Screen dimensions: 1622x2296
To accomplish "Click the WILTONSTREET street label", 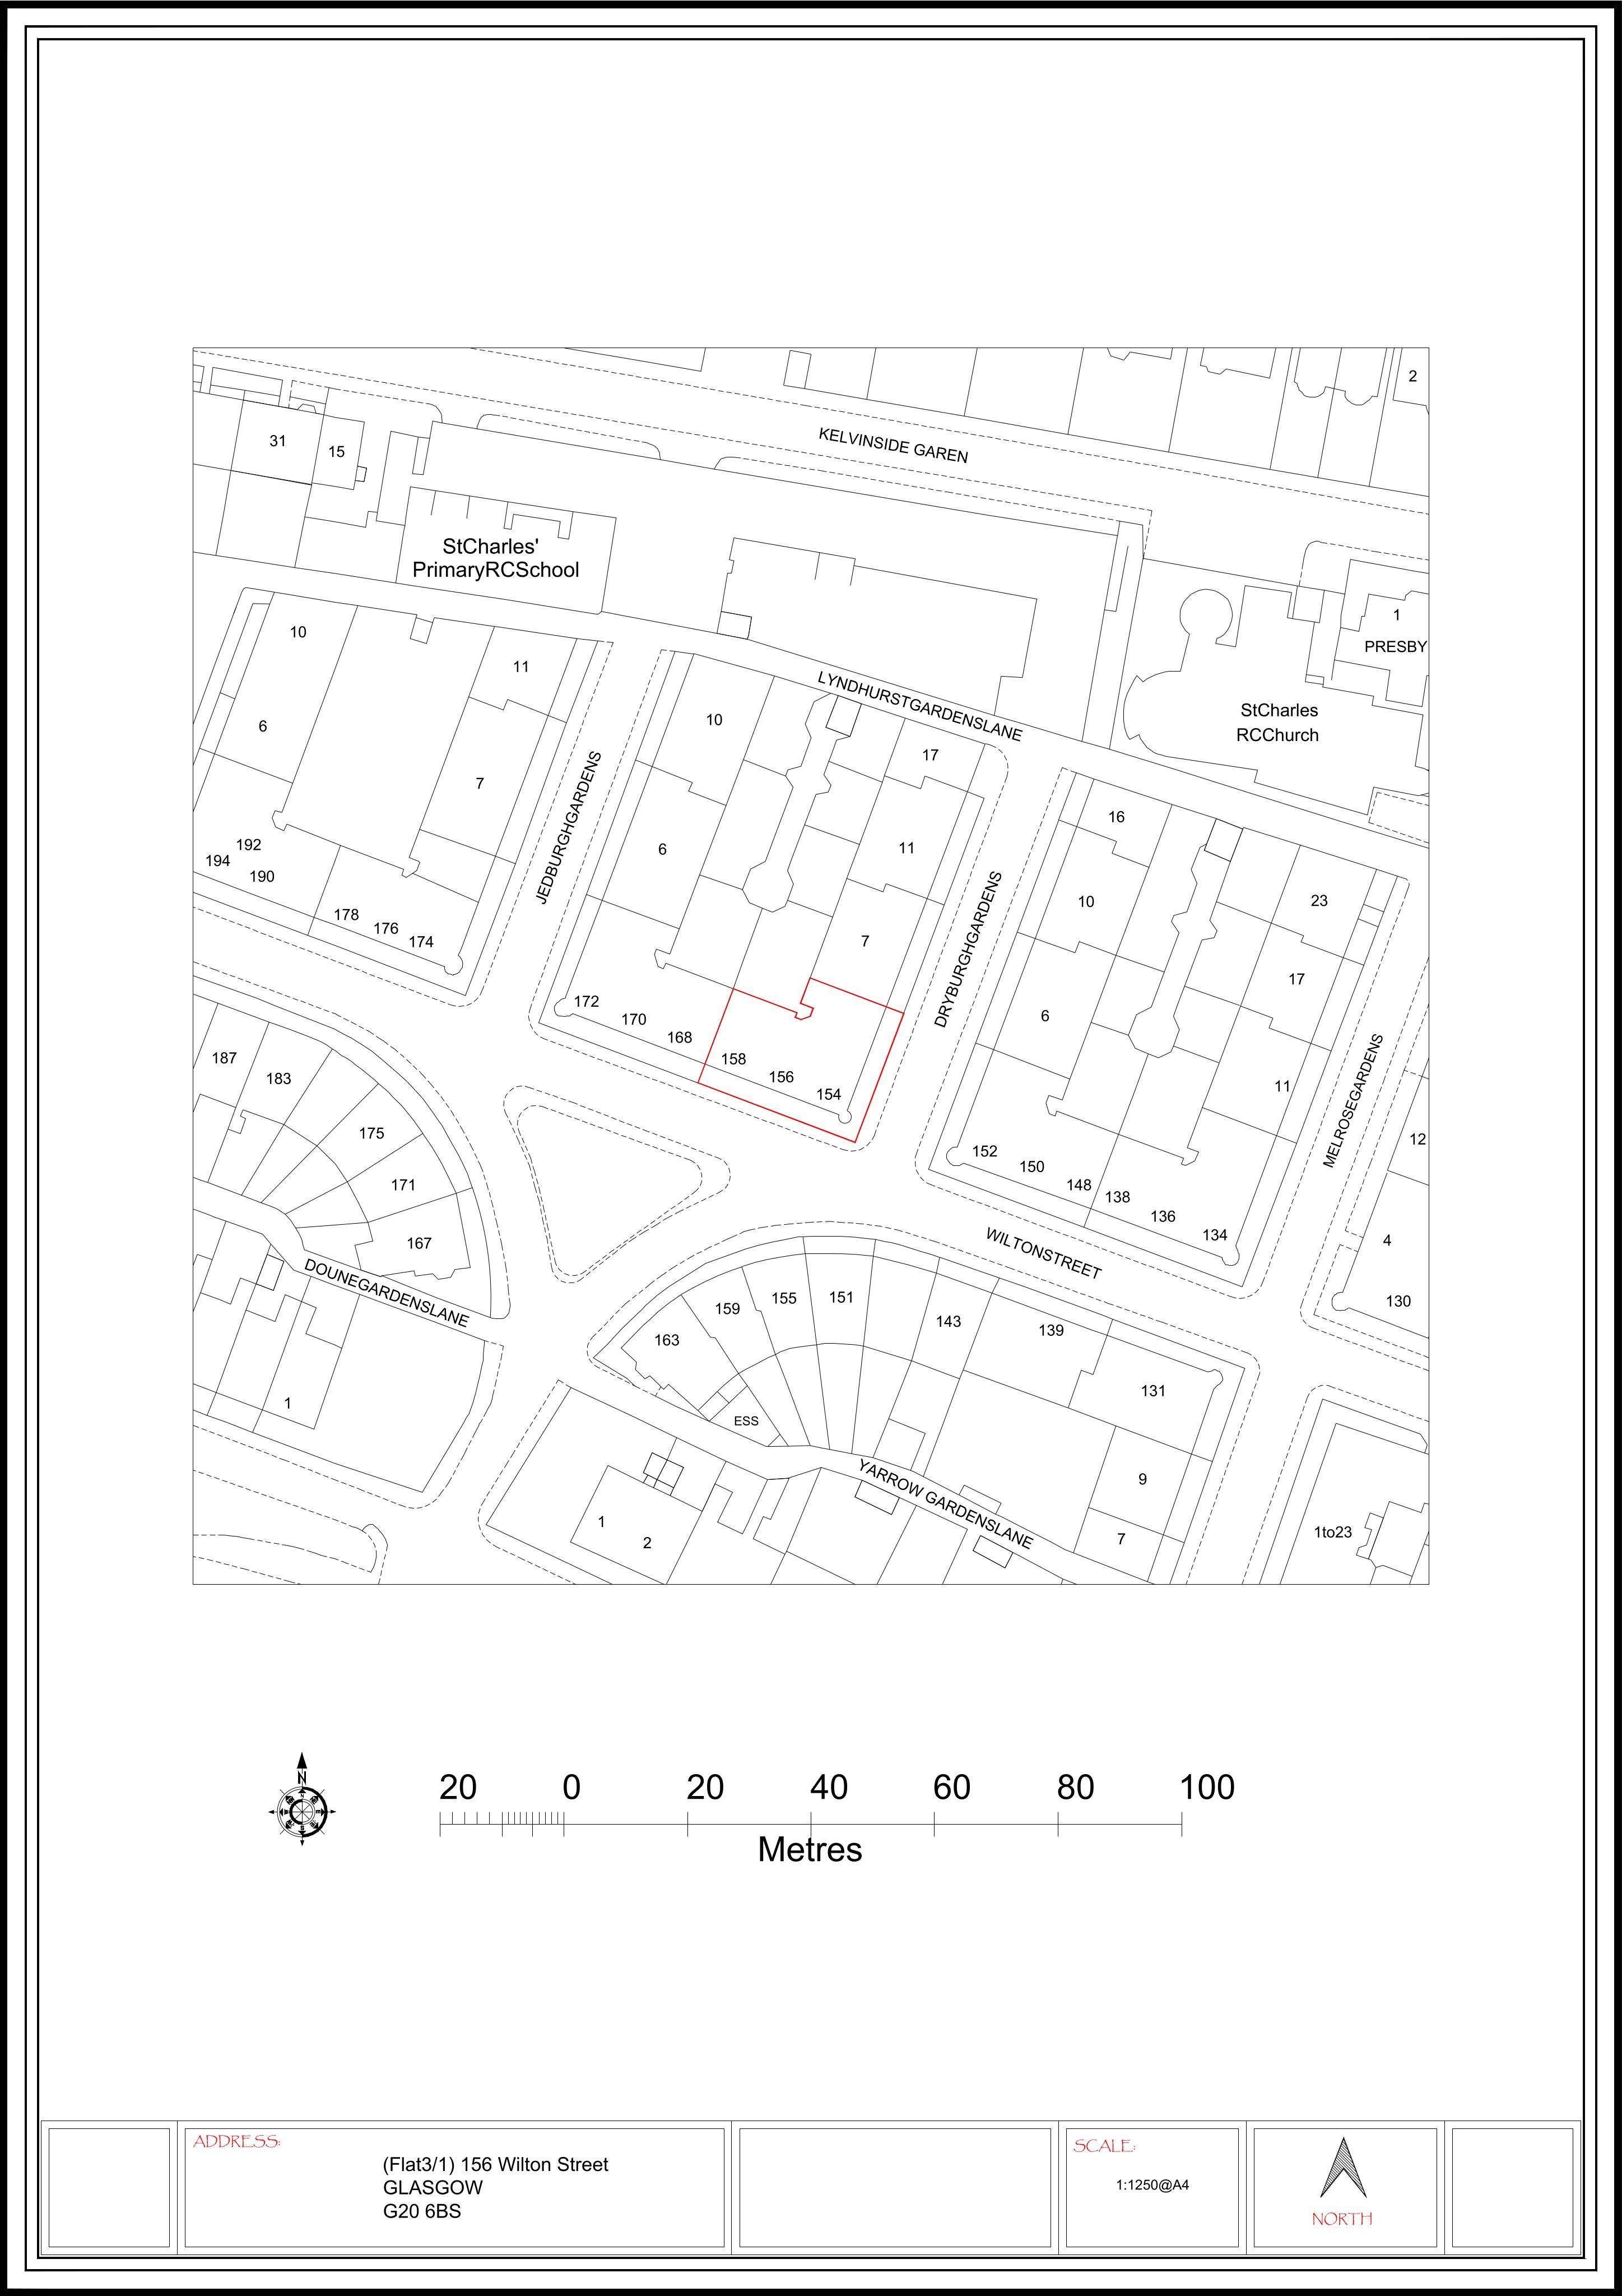I will click(1043, 1253).
